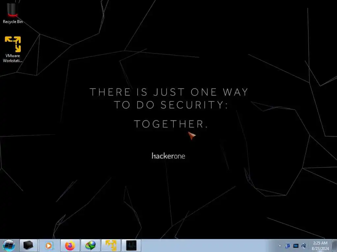Screen dimensions: 337x252
Task: Open the Recycle Bin desktop icon
Action: [13, 13]
